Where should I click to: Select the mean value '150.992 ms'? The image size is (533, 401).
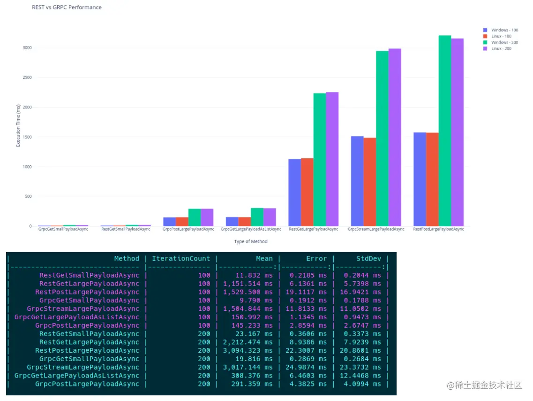pos(252,317)
